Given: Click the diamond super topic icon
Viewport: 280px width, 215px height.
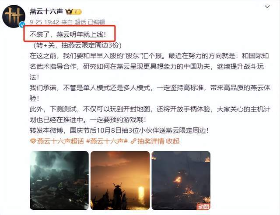Looking at the screenshot, I should click(33, 141).
